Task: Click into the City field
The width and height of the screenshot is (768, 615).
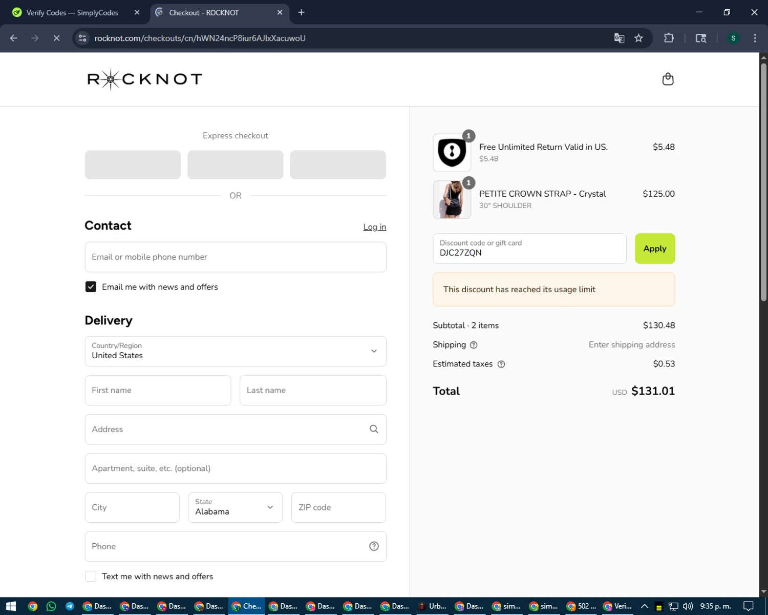Action: tap(132, 507)
